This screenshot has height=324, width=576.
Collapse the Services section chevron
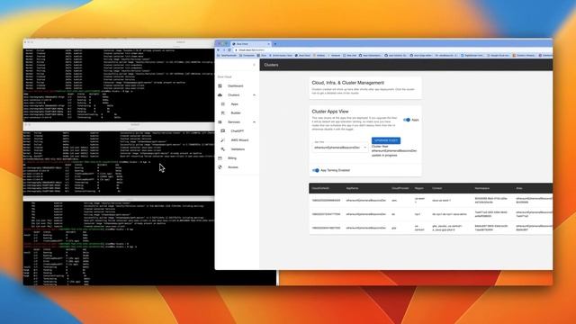[254, 122]
